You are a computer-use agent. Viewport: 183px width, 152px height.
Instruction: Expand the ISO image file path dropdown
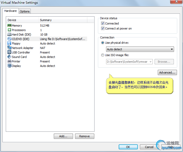[x=150, y=62]
